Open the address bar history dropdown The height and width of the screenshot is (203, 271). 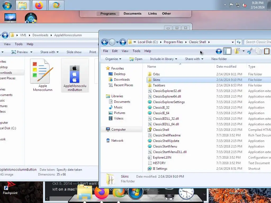pos(233,42)
